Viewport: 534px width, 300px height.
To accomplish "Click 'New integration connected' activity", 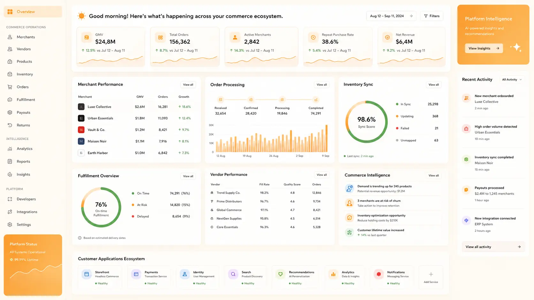I will click(495, 218).
